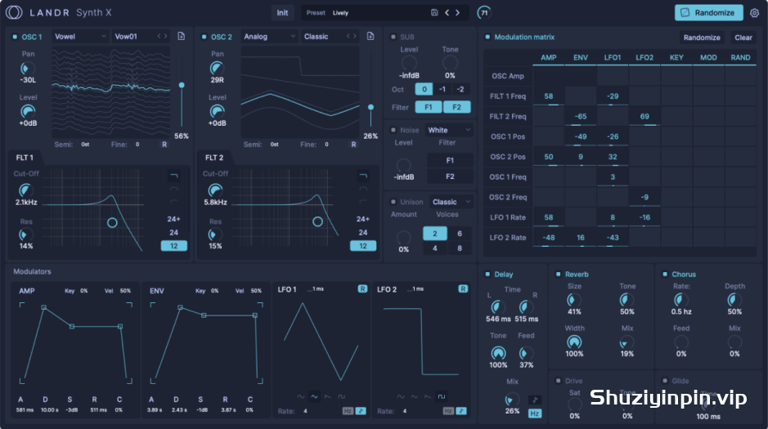This screenshot has height=429, width=768.
Task: Select KEY column header in matrix
Action: point(676,57)
